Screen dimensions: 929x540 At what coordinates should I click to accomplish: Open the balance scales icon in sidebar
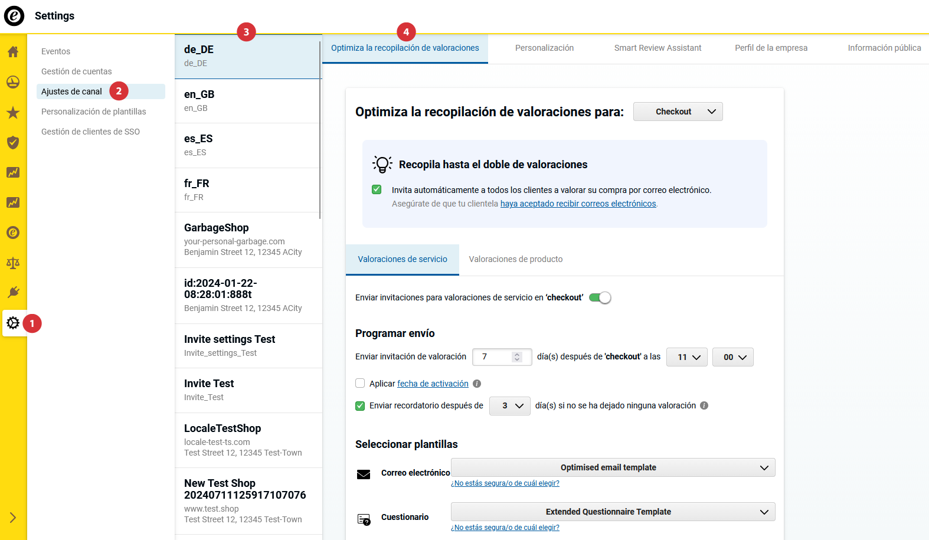13,263
